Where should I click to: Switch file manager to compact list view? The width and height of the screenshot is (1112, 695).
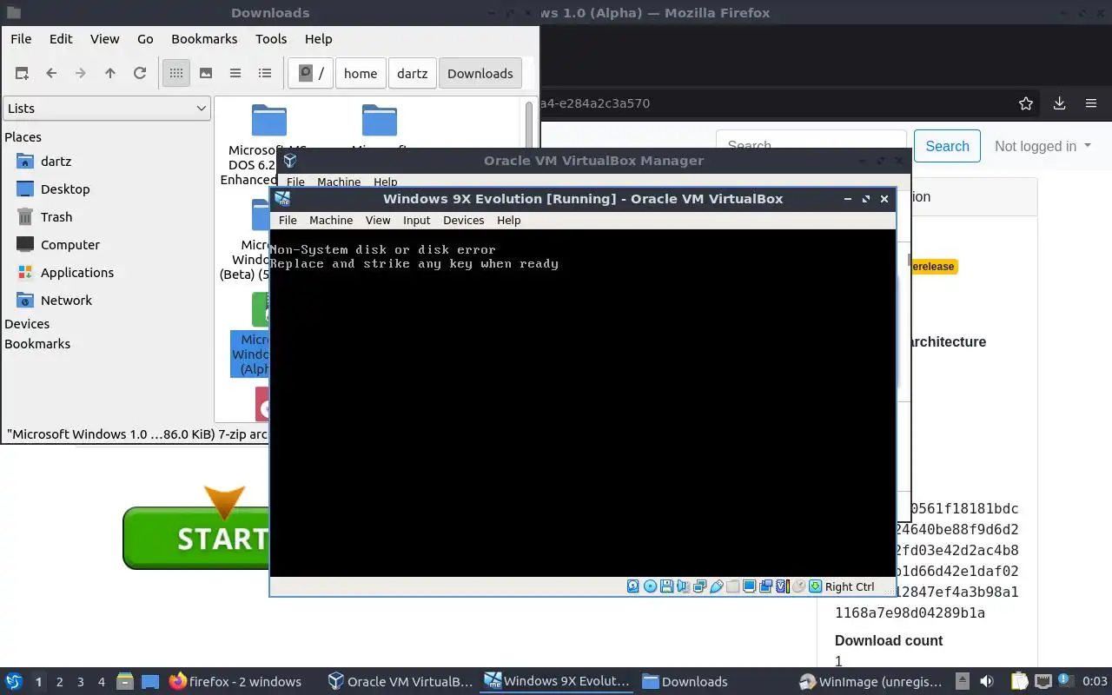235,74
